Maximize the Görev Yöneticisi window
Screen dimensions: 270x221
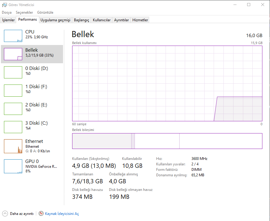(x=249, y=5)
